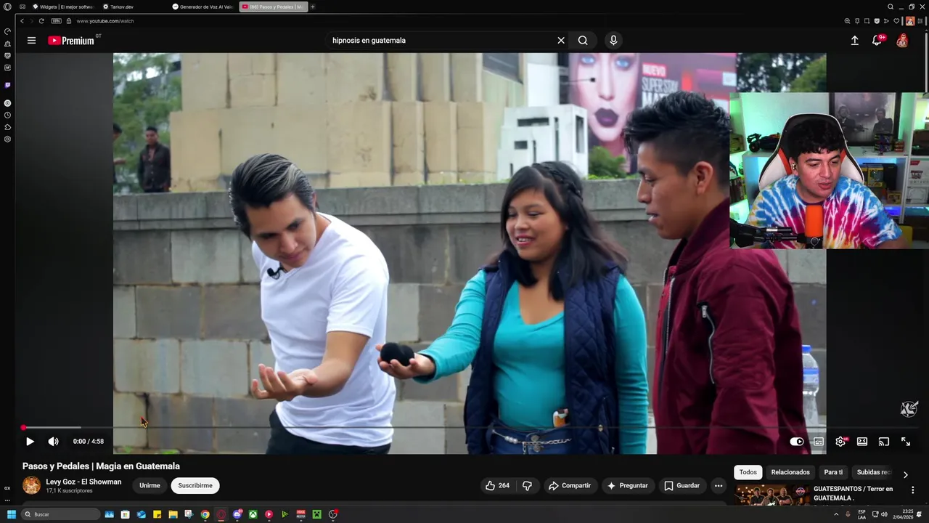Switch to 'Generador de Voz AI' tab
929x523 pixels.
(202, 7)
